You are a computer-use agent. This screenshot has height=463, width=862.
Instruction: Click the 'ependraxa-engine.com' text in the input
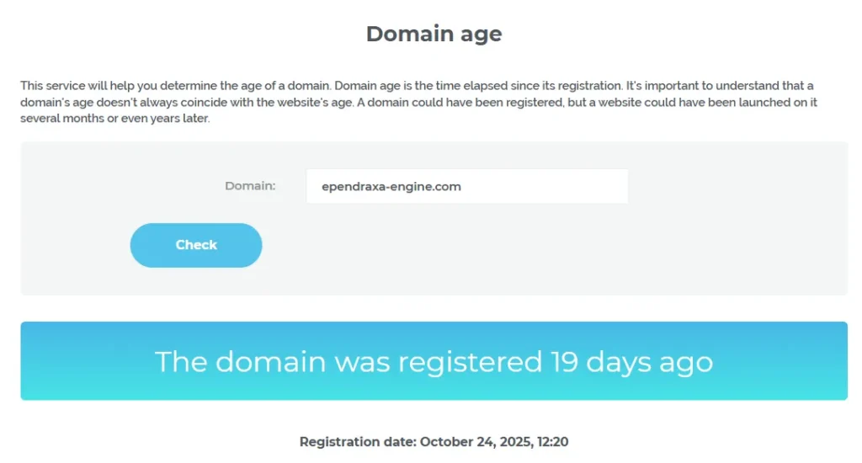click(x=391, y=187)
